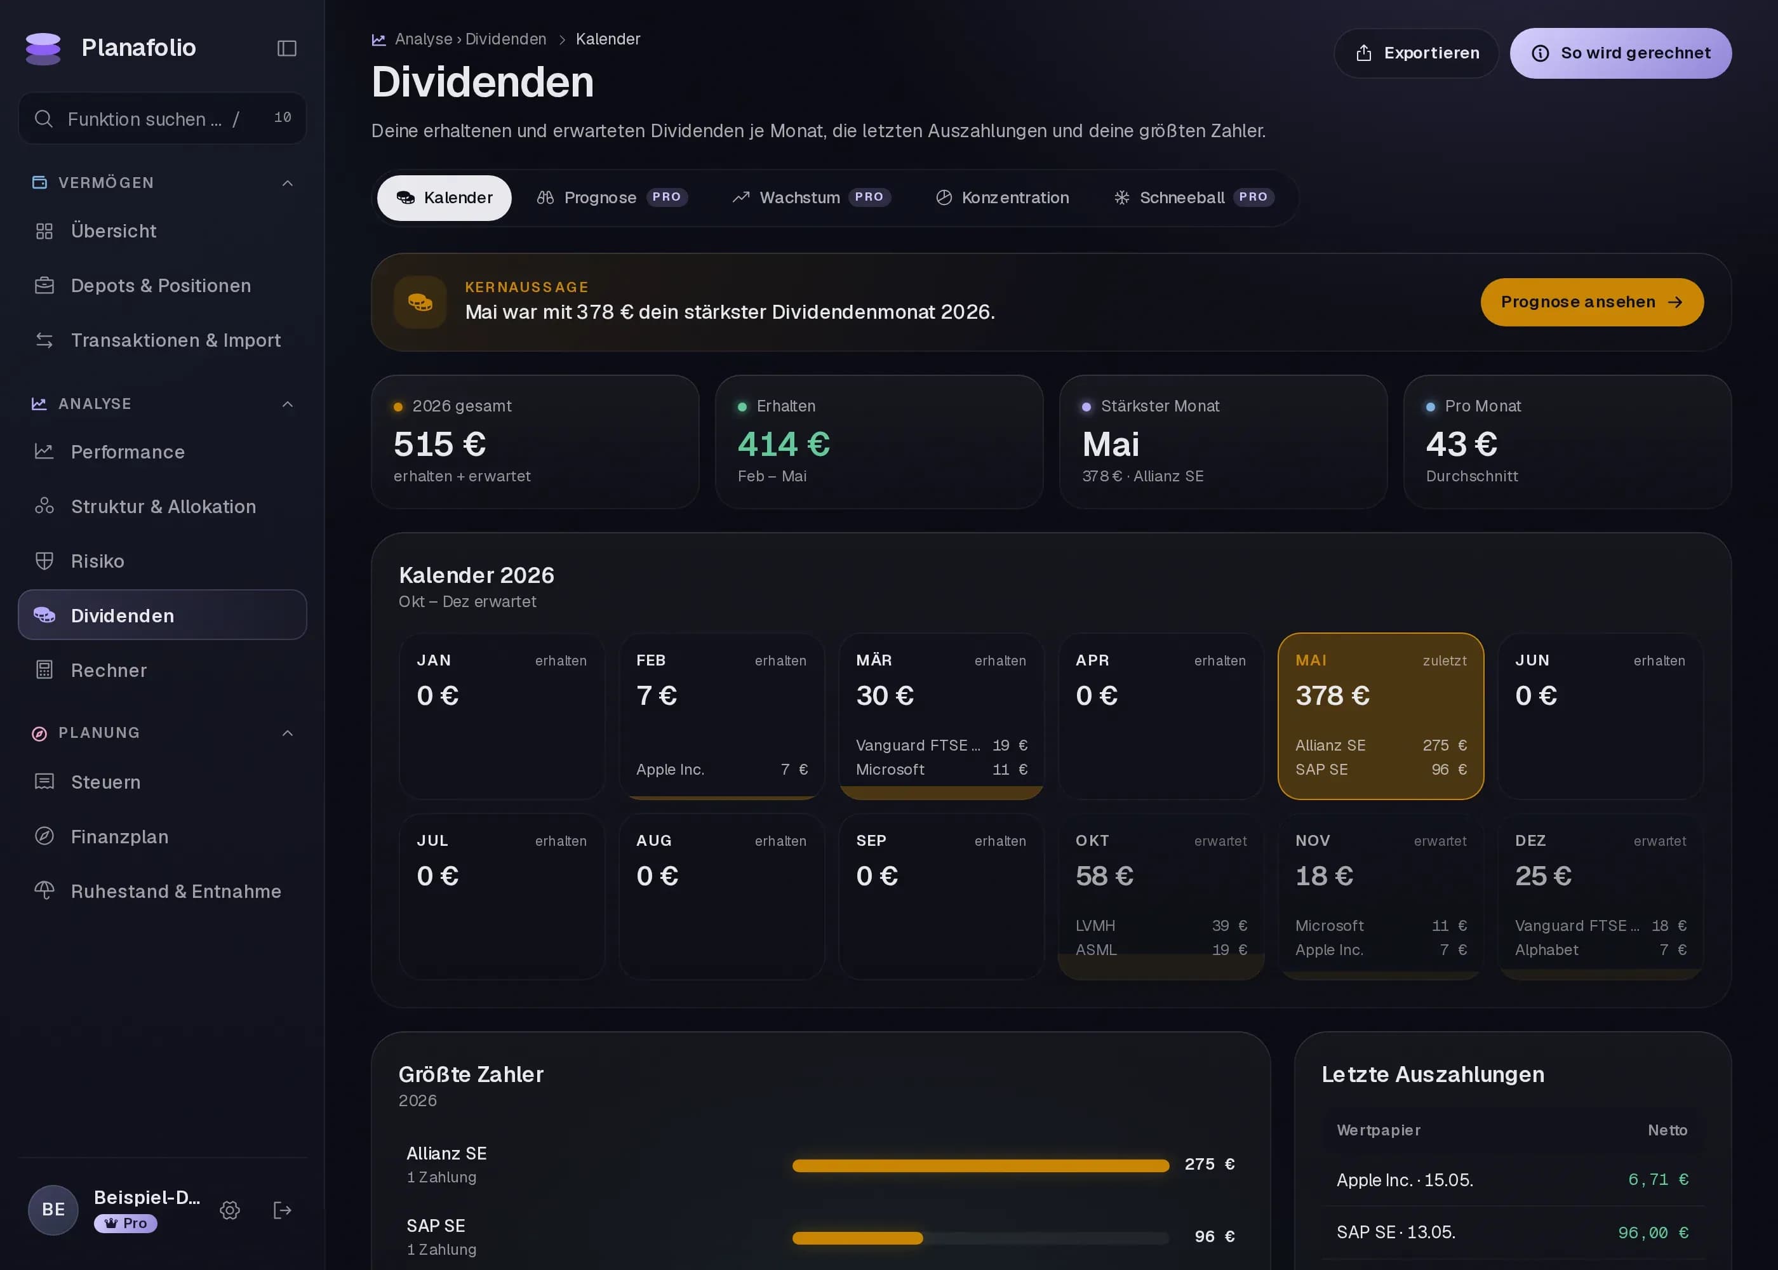Click the Struktur & Allokation icon
The image size is (1778, 1270).
[x=44, y=506]
